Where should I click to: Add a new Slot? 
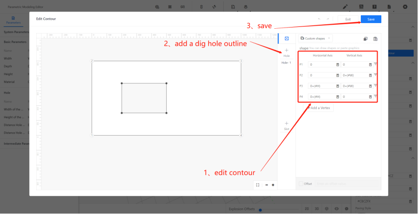point(287,125)
